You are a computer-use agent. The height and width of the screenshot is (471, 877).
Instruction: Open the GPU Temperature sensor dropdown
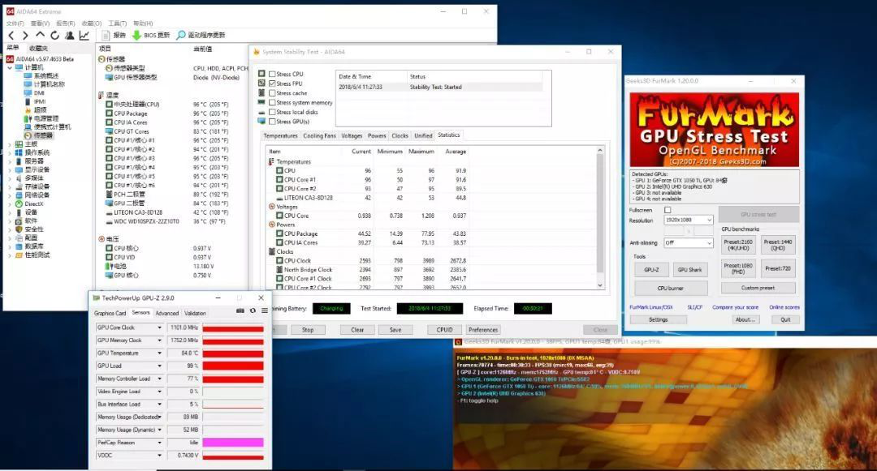click(159, 353)
